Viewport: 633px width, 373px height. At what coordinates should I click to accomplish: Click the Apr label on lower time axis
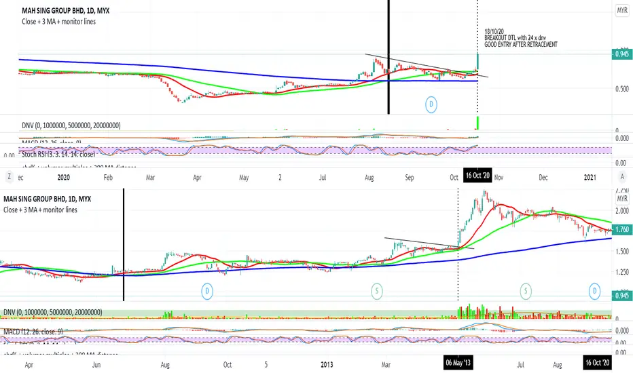[29, 365]
